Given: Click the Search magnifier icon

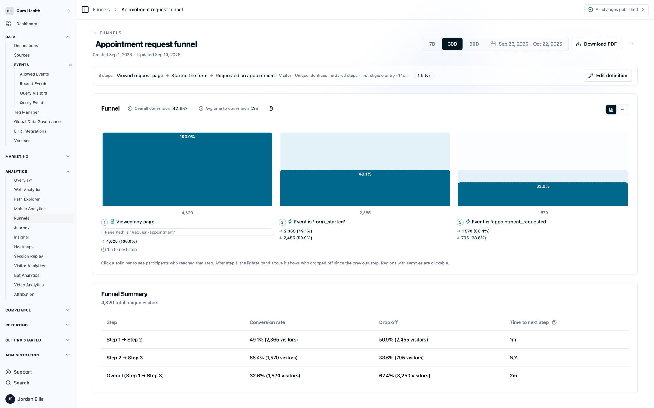Looking at the screenshot, I should point(8,383).
